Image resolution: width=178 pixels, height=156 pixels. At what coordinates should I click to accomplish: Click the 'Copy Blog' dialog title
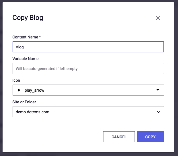(x=28, y=18)
